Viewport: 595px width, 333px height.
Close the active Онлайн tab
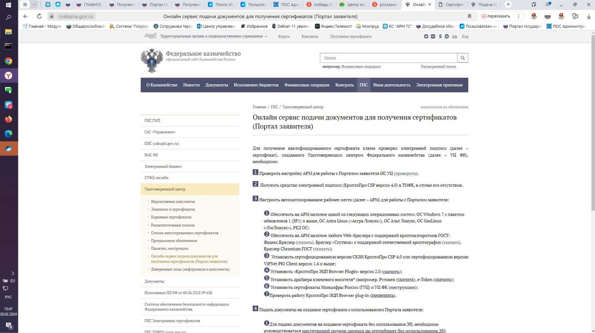tap(429, 5)
